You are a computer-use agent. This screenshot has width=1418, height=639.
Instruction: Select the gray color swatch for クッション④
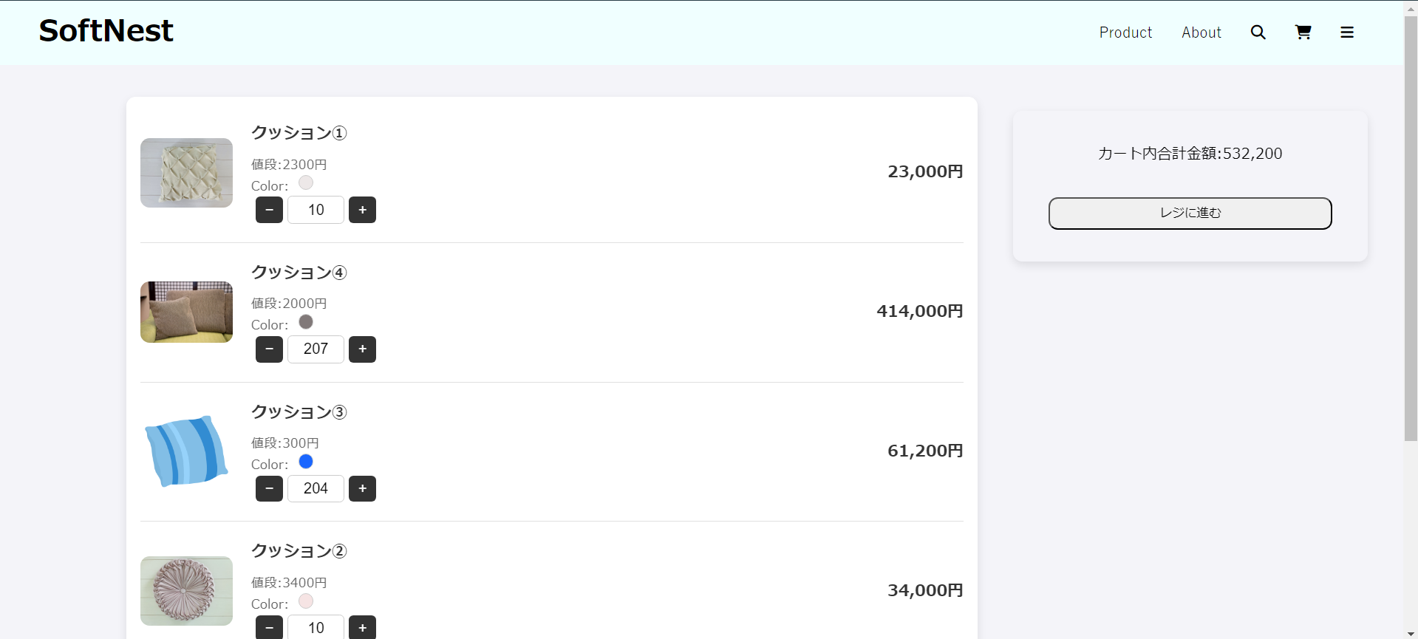coord(306,322)
